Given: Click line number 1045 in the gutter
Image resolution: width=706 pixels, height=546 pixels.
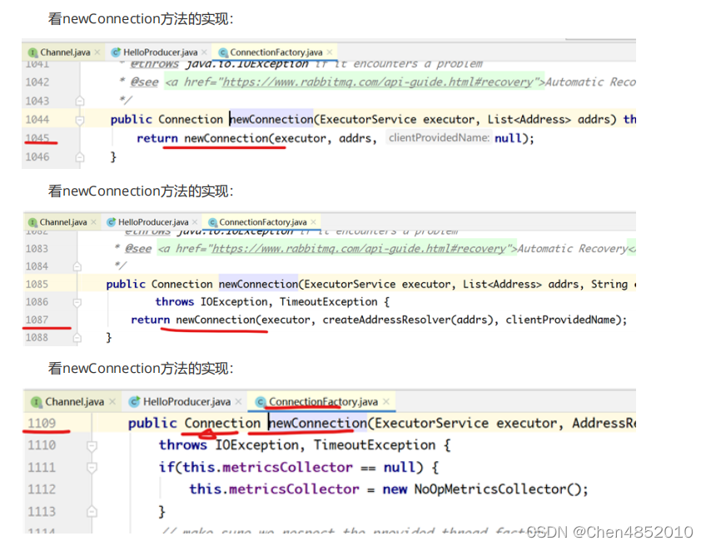Looking at the screenshot, I should (37, 138).
